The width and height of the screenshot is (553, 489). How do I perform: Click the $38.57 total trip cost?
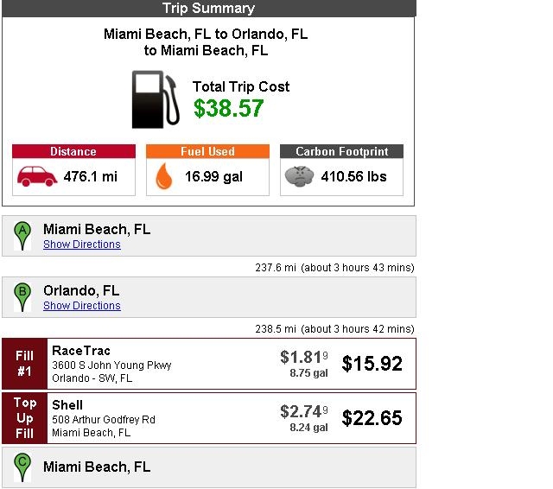228,108
